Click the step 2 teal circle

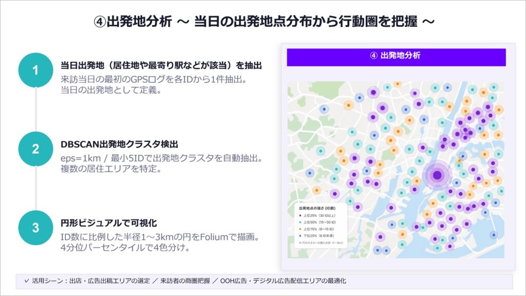[x=35, y=149]
